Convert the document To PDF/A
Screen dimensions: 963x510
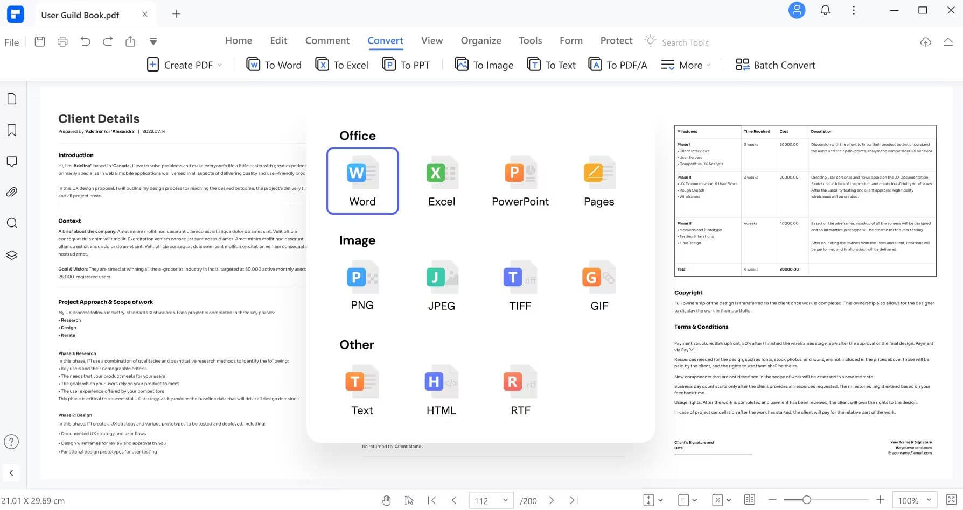618,65
